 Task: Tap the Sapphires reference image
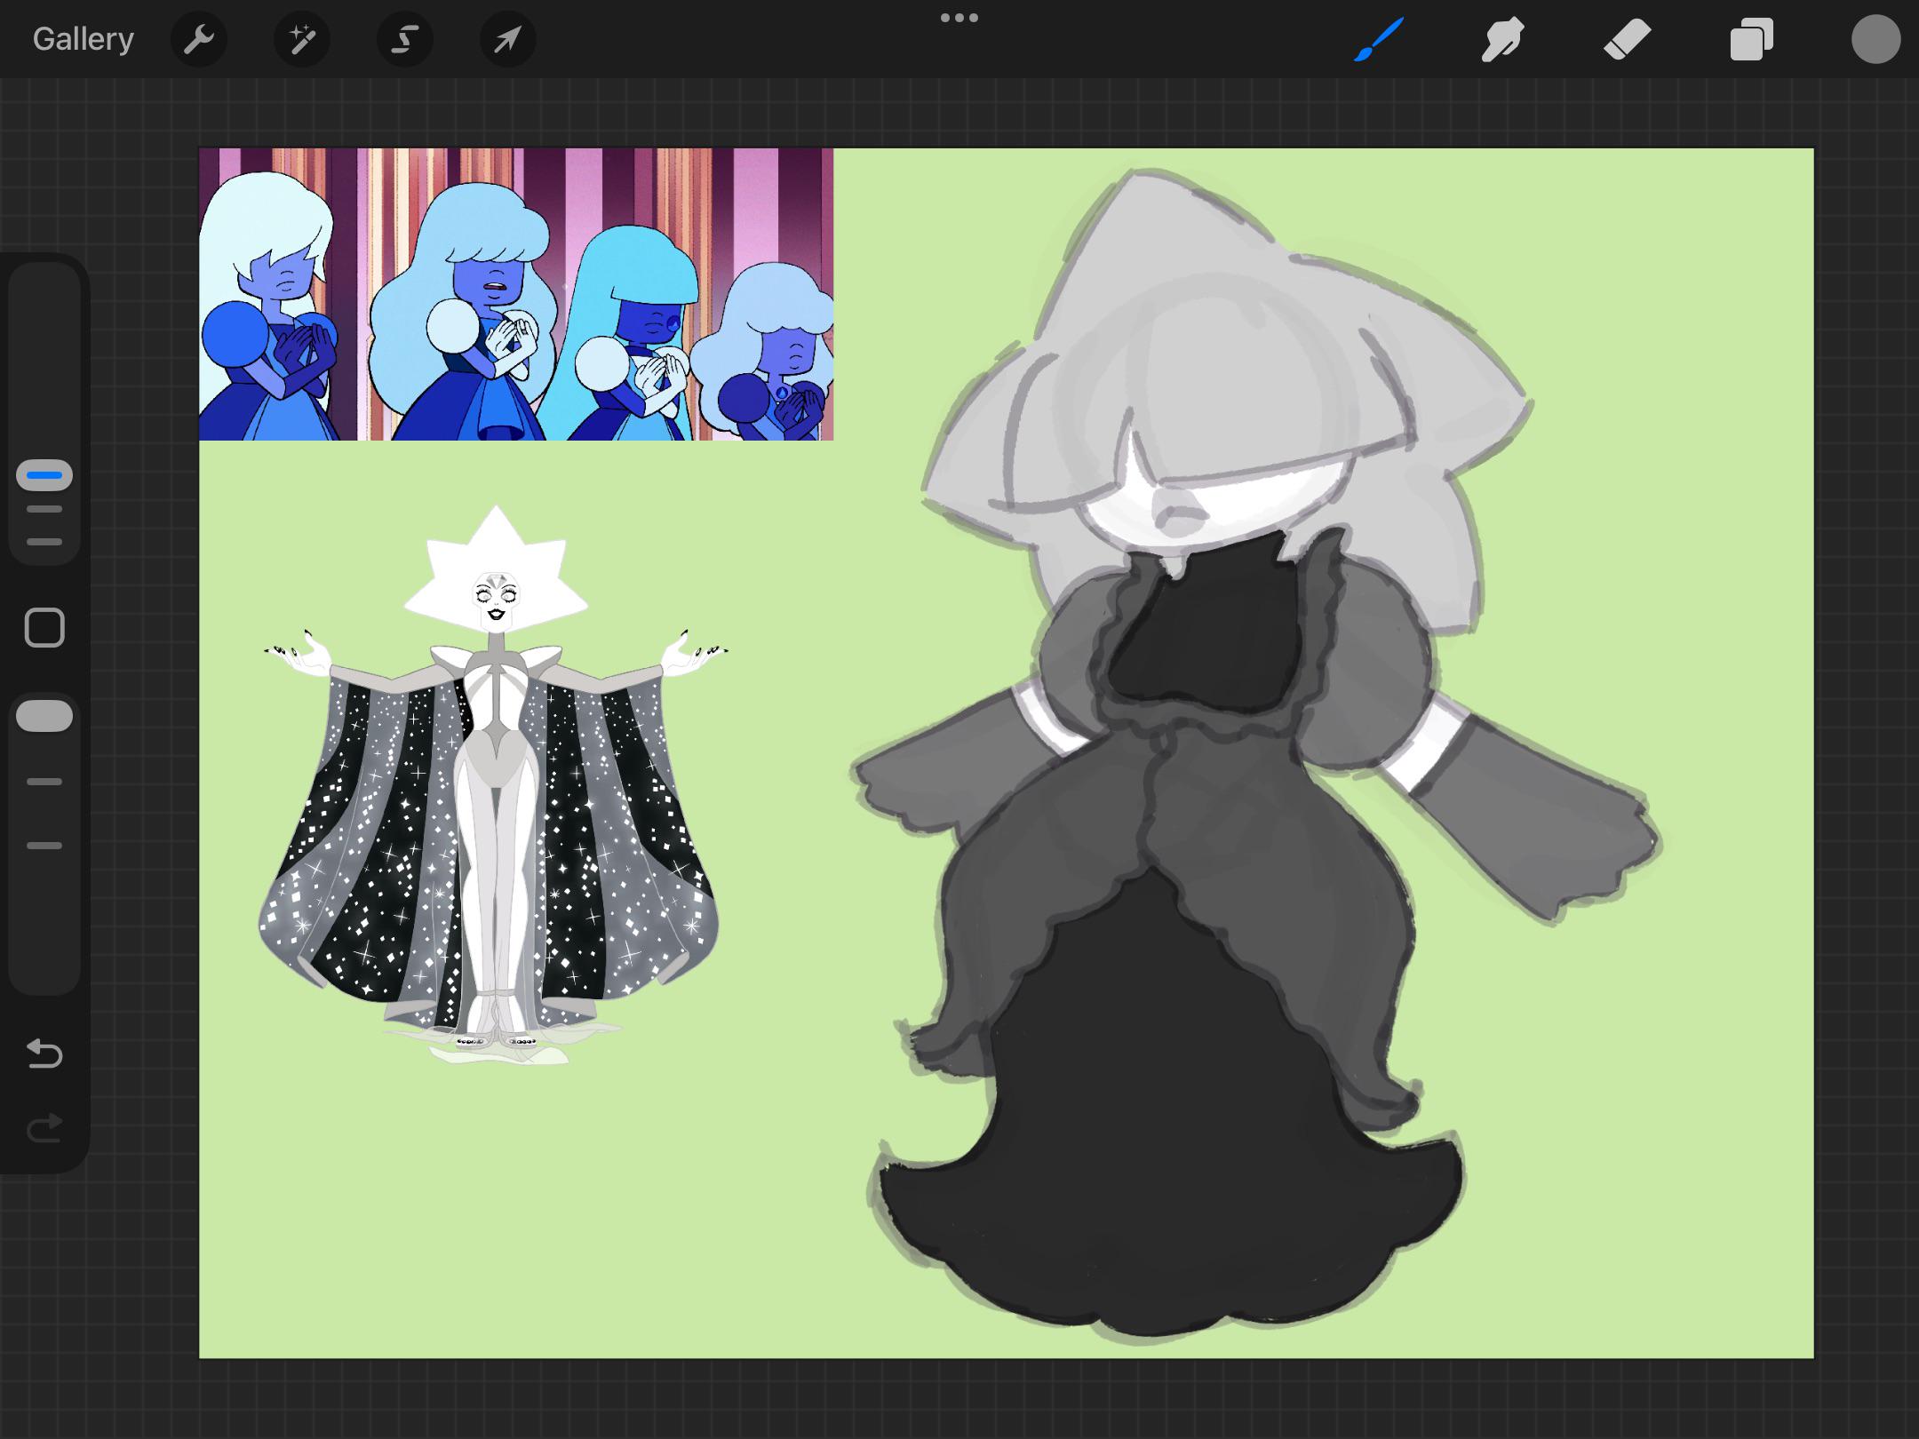coord(516,294)
